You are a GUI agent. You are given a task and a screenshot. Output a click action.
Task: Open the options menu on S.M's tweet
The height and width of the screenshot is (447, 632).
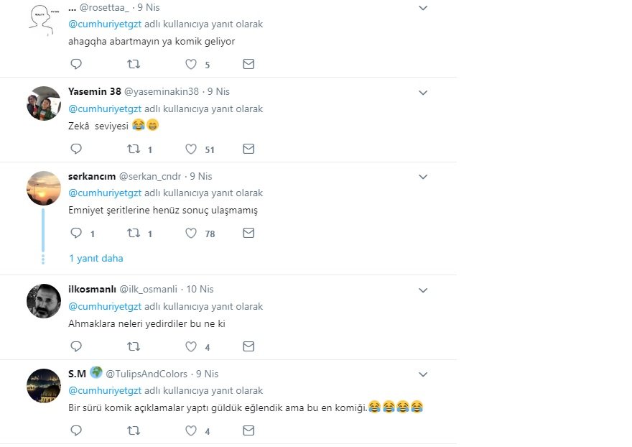coord(423,374)
